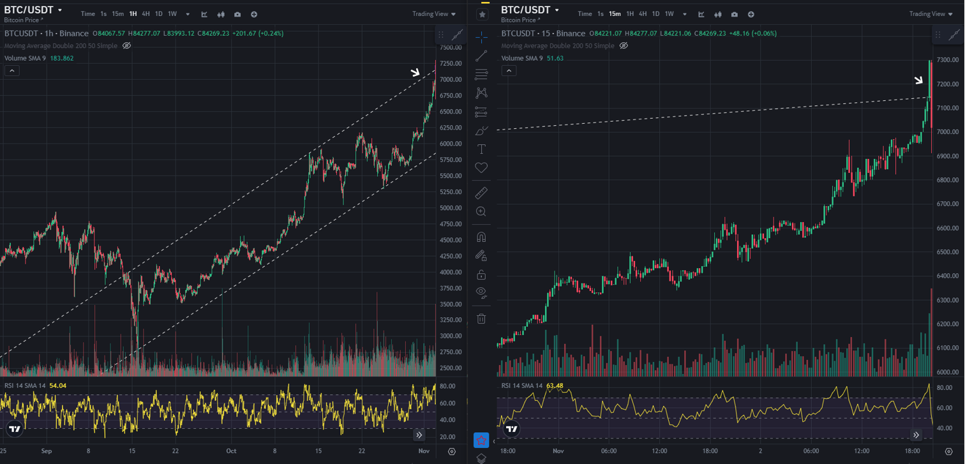Take snapshot with left chart camera icon
This screenshot has width=965, height=464.
click(x=237, y=14)
